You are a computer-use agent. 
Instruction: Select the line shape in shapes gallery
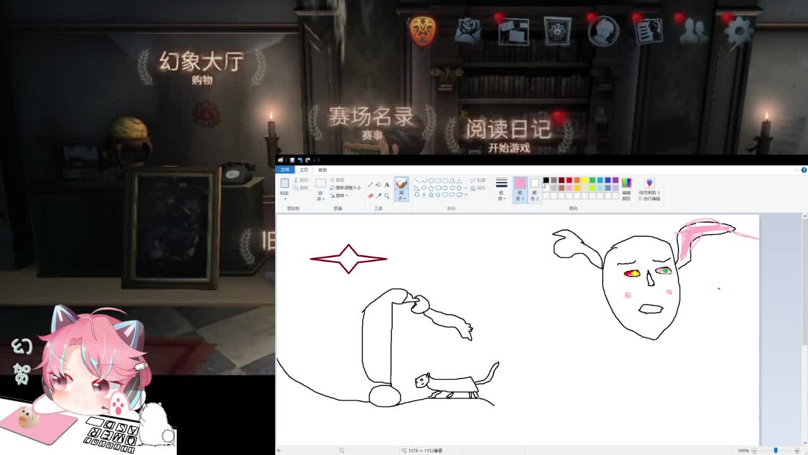click(x=417, y=181)
